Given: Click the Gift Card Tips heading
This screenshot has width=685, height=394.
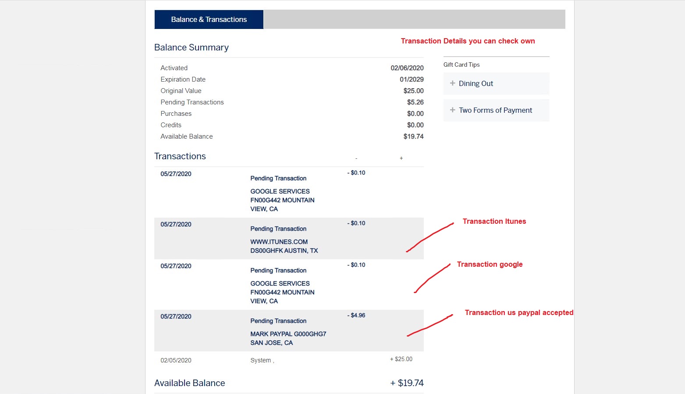Looking at the screenshot, I should point(461,64).
